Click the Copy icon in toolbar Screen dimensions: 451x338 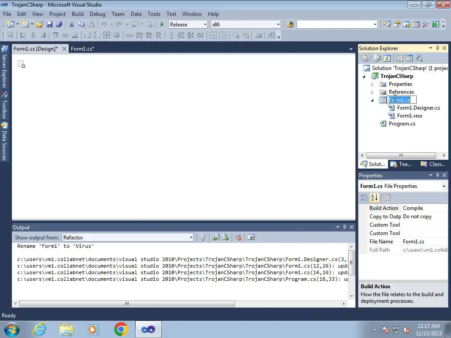[x=81, y=25]
